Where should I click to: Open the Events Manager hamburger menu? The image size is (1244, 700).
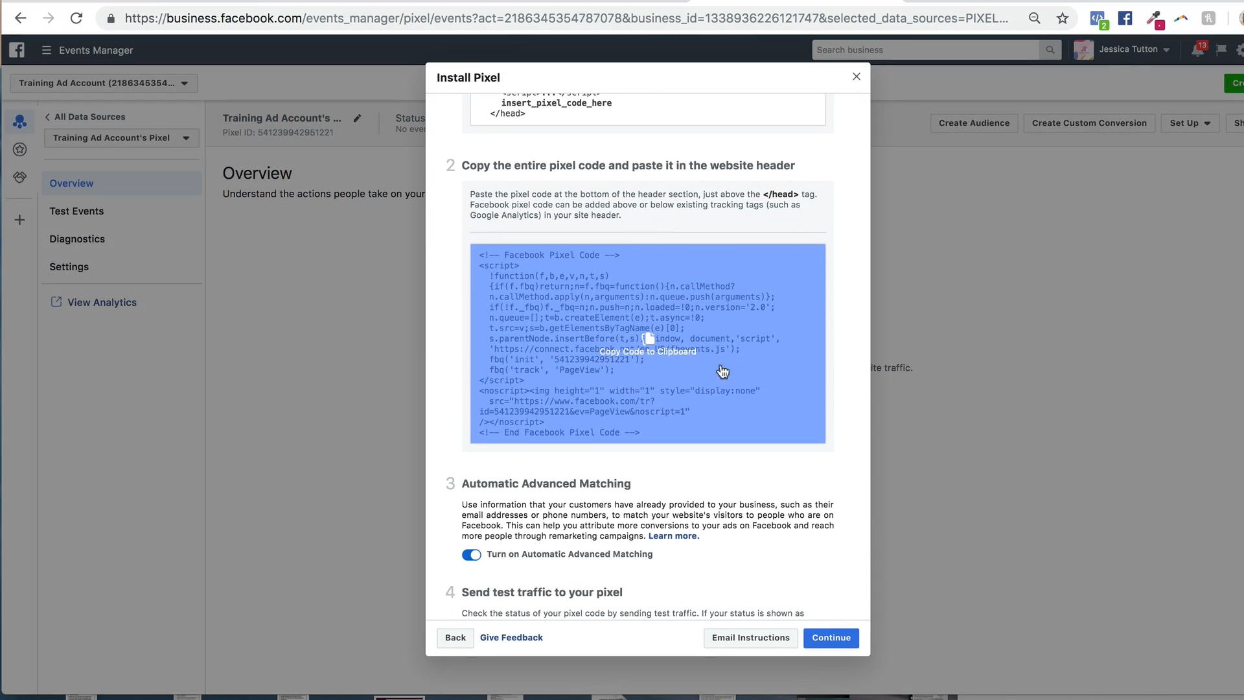[x=47, y=50]
